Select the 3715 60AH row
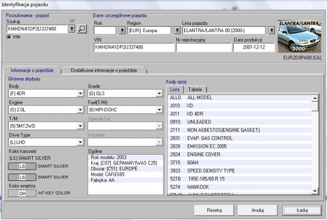The image size is (327, 220). [239, 162]
